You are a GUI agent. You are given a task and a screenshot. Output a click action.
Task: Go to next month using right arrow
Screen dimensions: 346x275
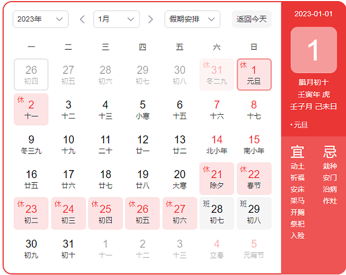[151, 19]
